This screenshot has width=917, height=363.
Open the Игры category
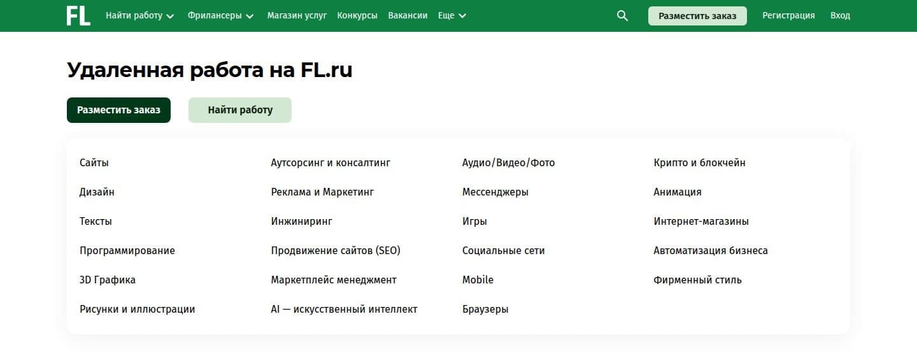474,222
